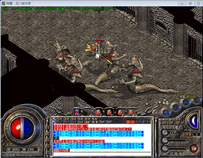Open the orange 店 shop icon
This screenshot has height=158, width=203.
pyautogui.click(x=156, y=113)
